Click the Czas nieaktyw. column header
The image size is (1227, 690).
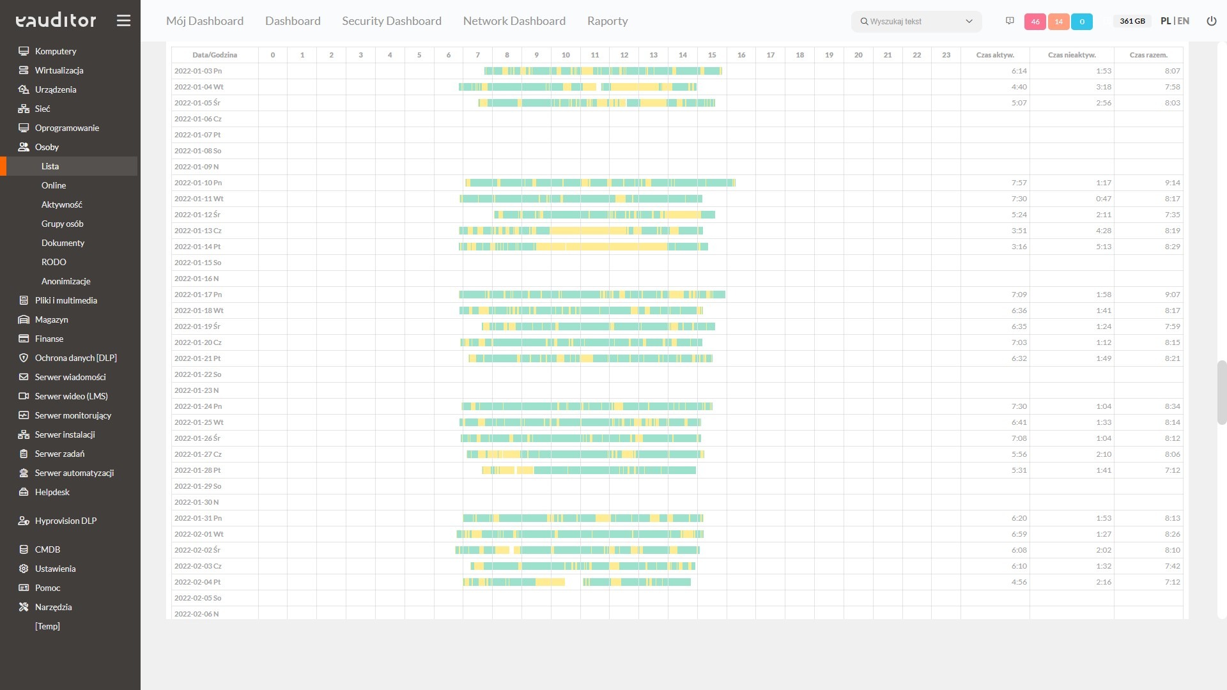click(x=1072, y=55)
